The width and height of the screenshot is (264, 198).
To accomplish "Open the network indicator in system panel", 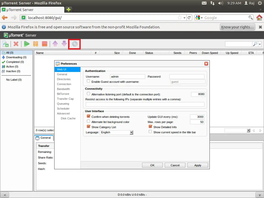I will 212,3.
